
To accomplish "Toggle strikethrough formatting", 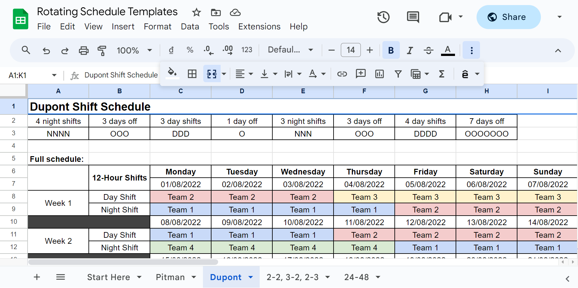I will click(x=429, y=50).
